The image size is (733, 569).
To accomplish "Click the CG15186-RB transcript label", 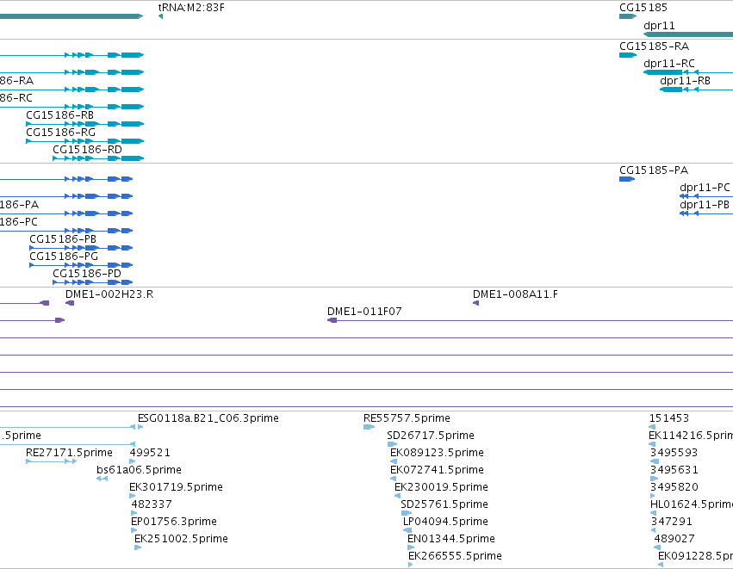I will [59, 115].
